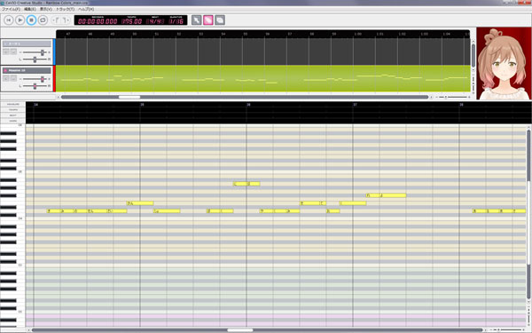Stop playback using the highlighted stop button

(31, 20)
